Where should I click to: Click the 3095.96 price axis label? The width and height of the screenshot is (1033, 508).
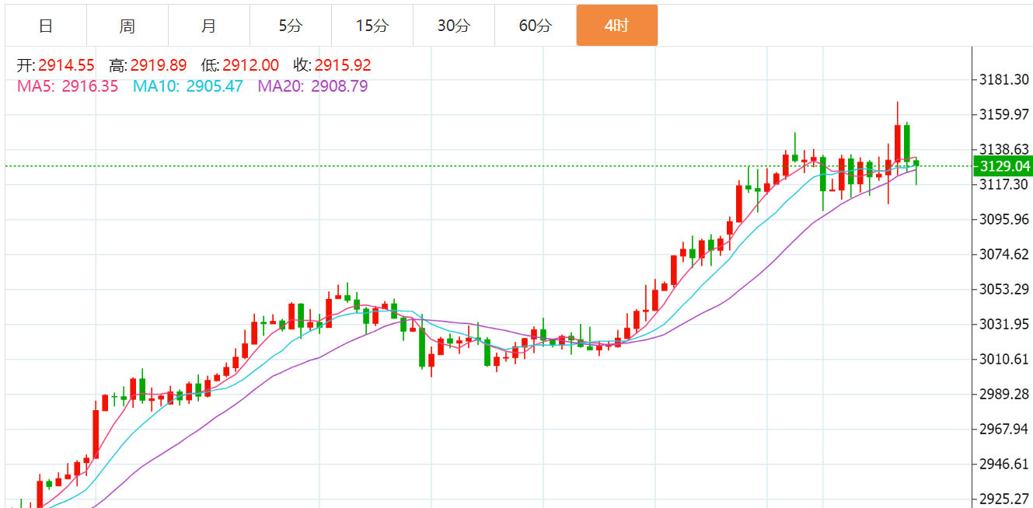[x=1005, y=219]
